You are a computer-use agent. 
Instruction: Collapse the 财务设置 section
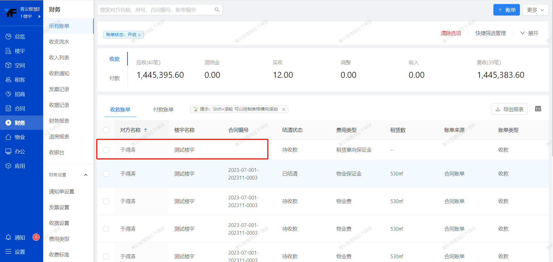tap(86, 175)
